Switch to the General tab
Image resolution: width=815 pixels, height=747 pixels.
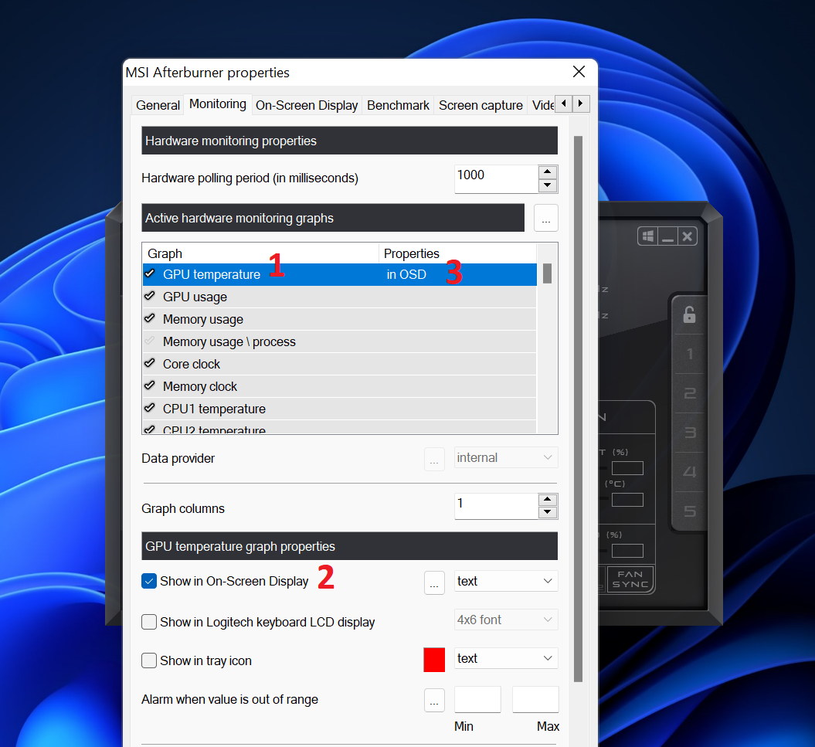tap(158, 106)
